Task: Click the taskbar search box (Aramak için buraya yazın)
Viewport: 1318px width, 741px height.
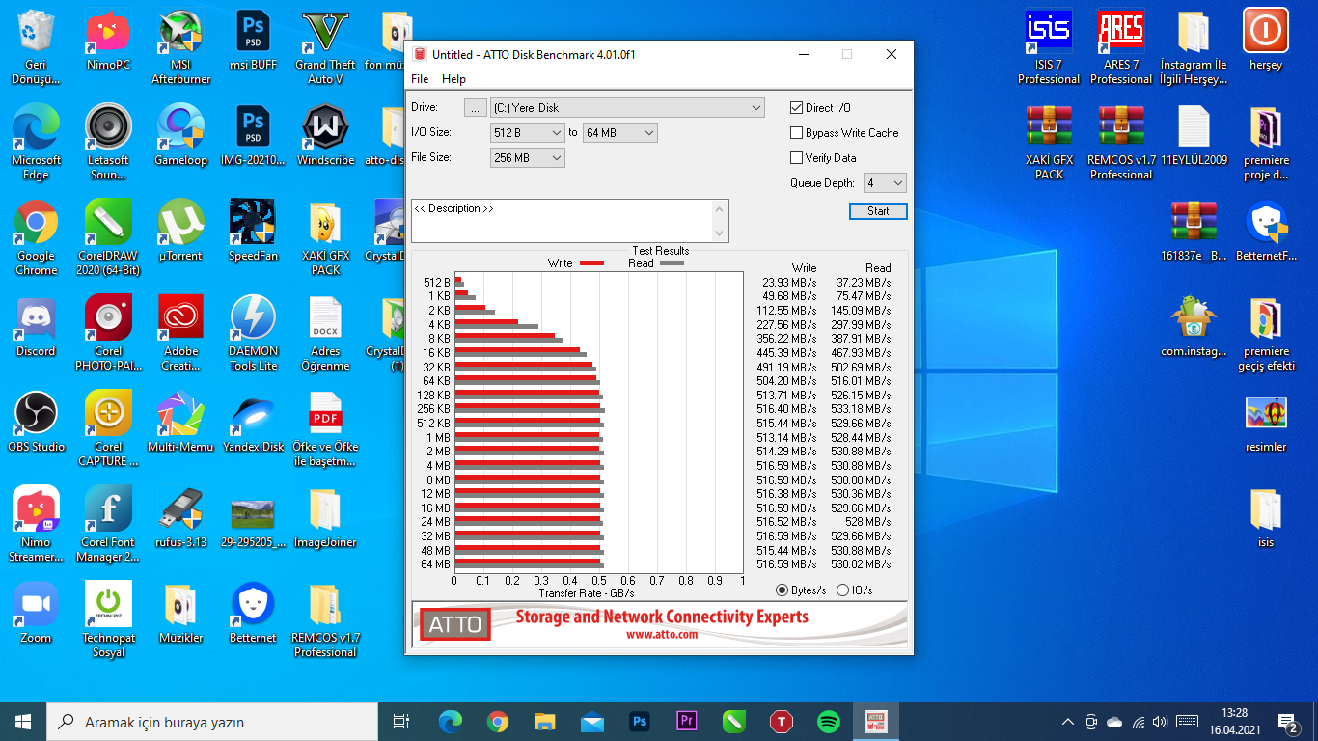Action: click(212, 722)
